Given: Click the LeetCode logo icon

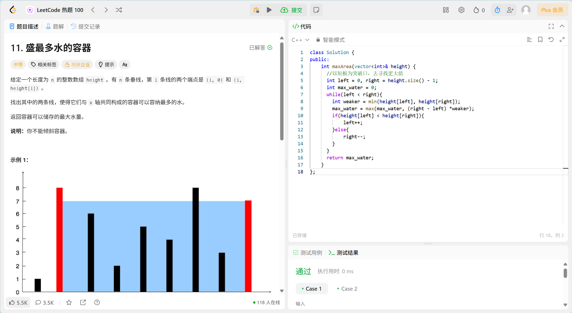Looking at the screenshot, I should [x=13, y=10].
